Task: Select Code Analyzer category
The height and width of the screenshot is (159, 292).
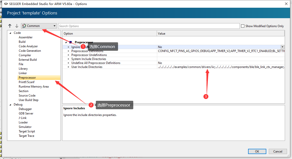Action: [x=28, y=46]
